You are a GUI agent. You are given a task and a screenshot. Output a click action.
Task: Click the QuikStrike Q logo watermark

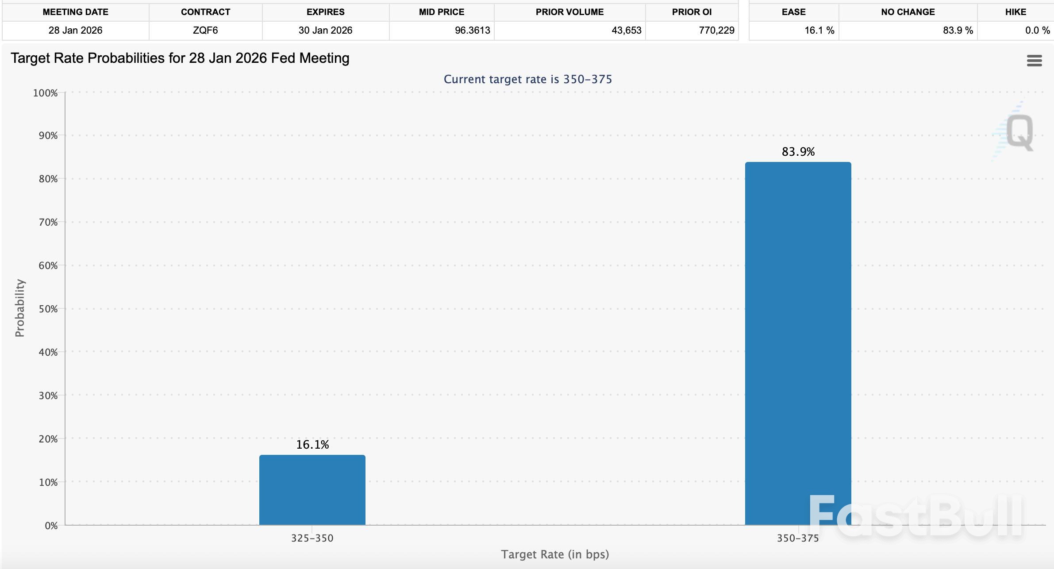1019,132
